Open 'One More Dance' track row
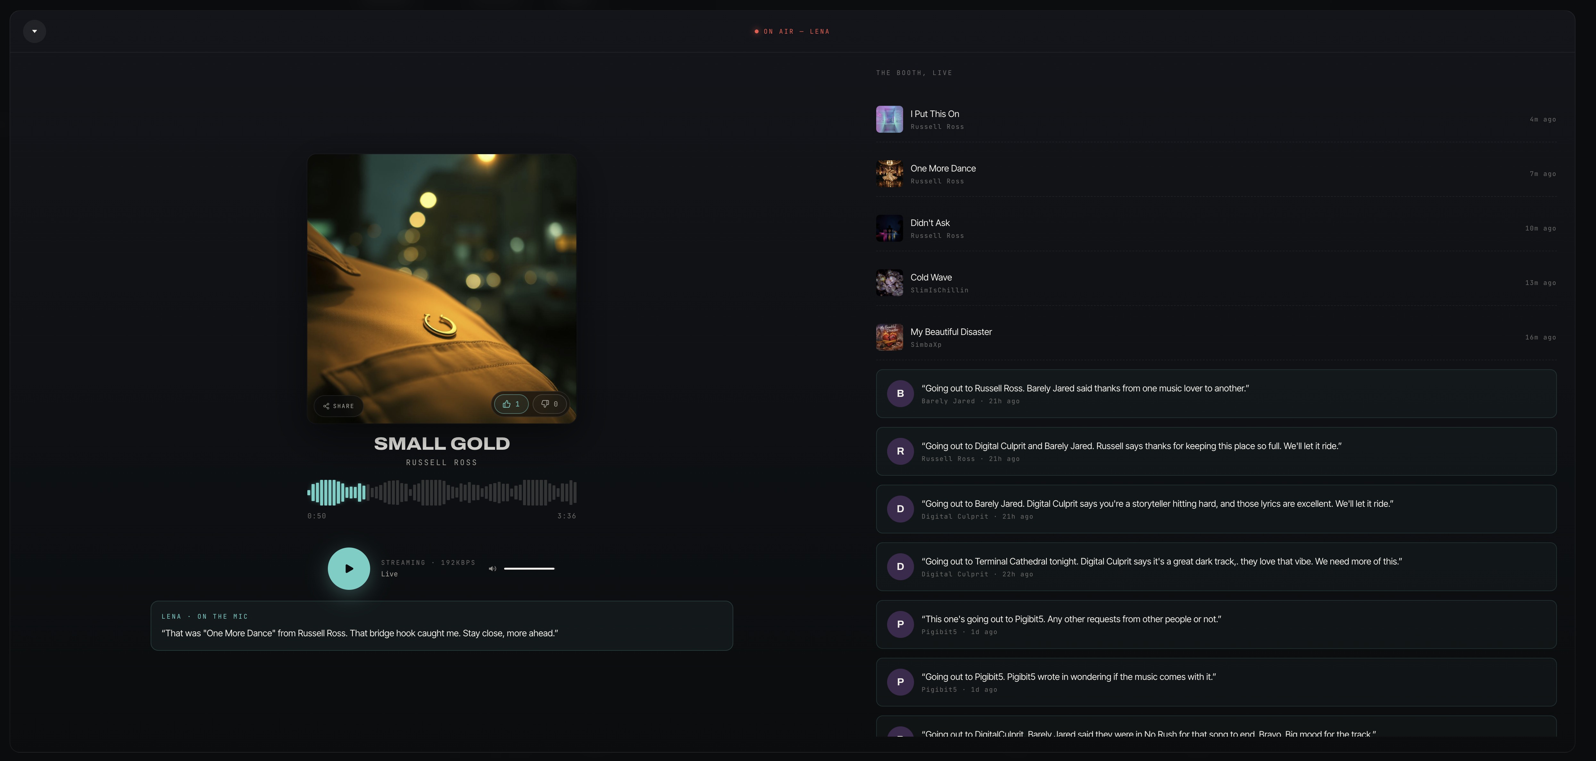The image size is (1596, 761). pyautogui.click(x=1216, y=173)
